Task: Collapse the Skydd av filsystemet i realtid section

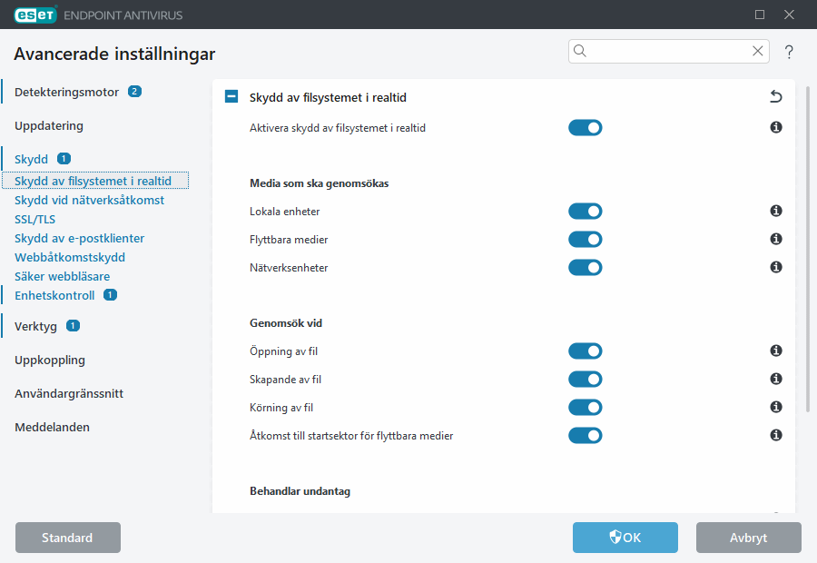Action: point(231,95)
